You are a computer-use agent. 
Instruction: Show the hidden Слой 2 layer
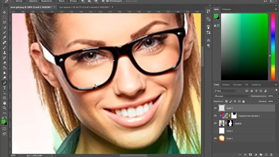point(215,131)
